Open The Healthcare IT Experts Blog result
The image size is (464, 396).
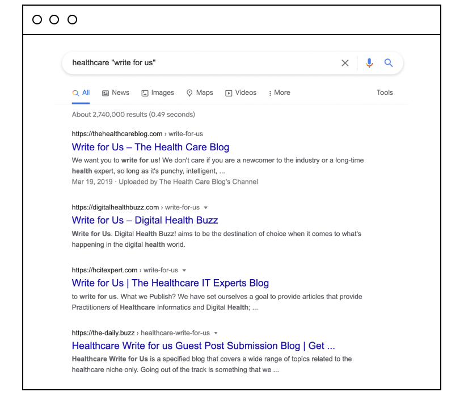(170, 283)
